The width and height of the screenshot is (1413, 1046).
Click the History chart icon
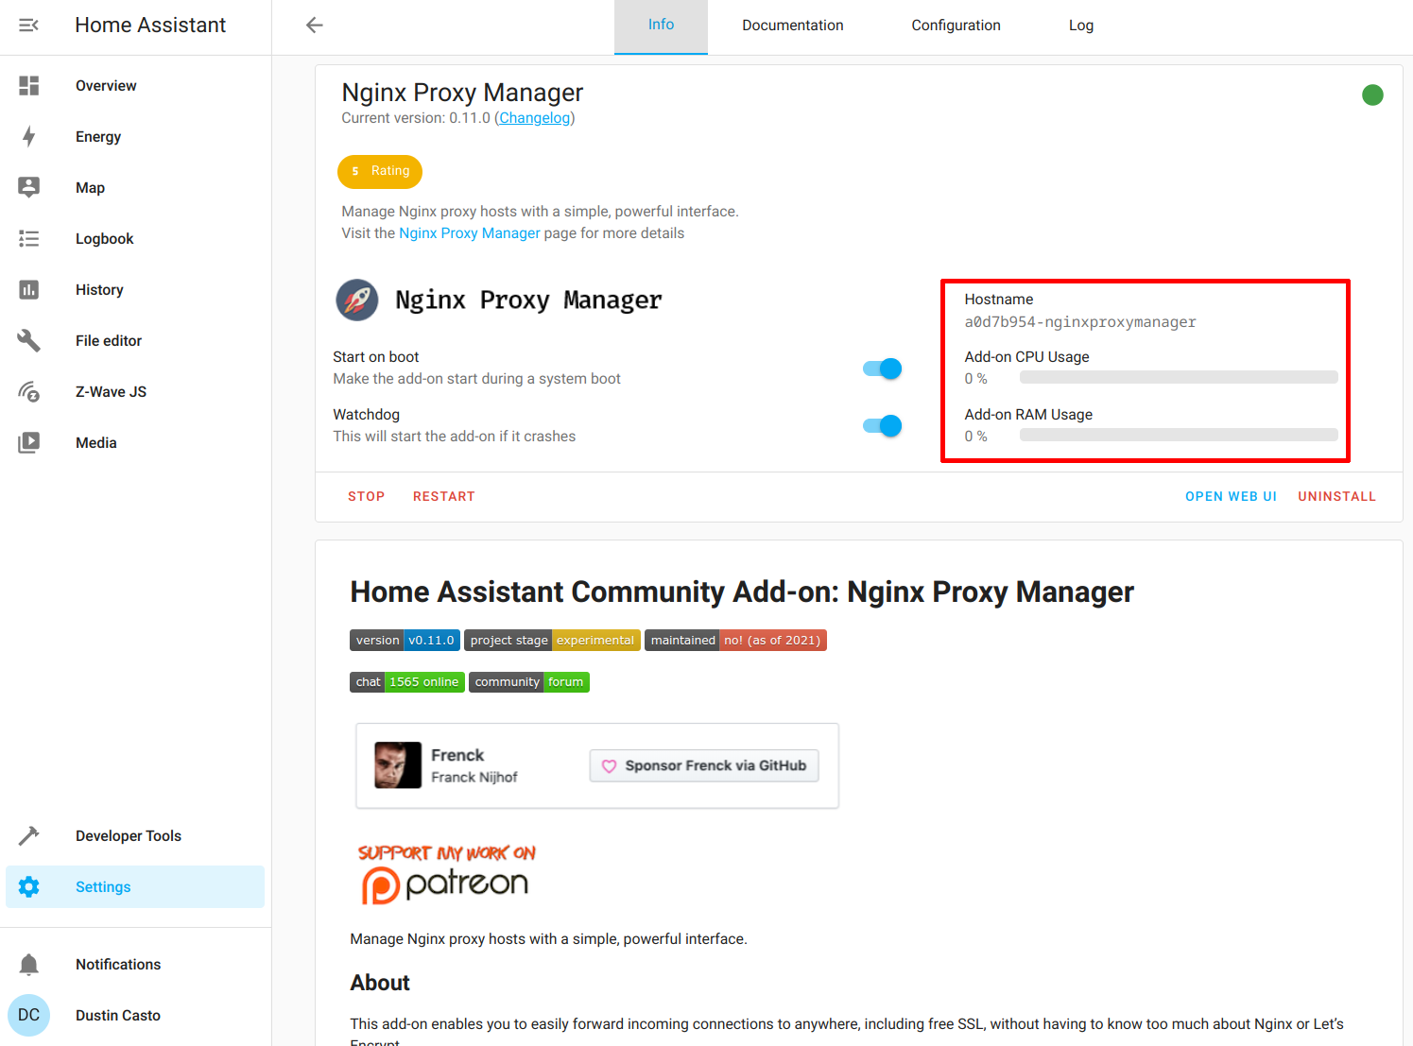point(29,290)
